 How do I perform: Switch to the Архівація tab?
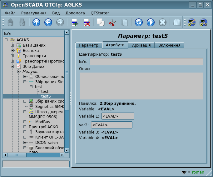coord(141,45)
